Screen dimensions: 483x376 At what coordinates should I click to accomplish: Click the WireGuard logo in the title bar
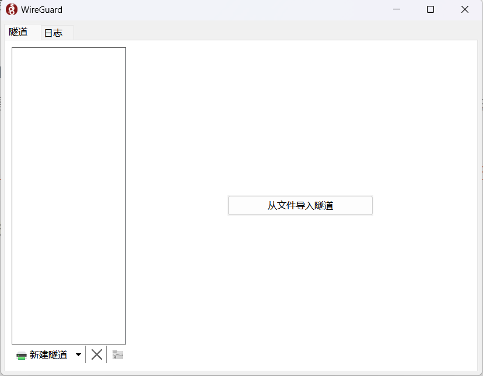[x=12, y=9]
